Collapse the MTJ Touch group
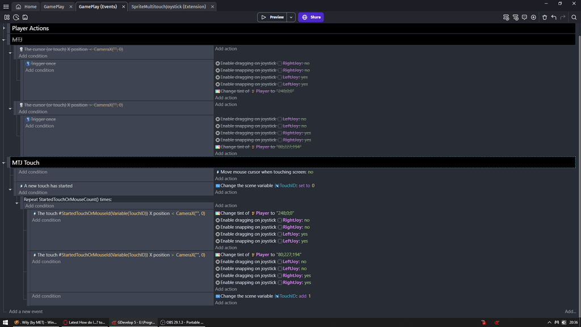This screenshot has height=327, width=581. tap(4, 163)
